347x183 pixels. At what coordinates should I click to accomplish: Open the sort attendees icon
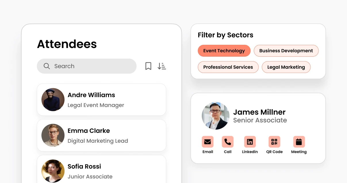tap(162, 66)
